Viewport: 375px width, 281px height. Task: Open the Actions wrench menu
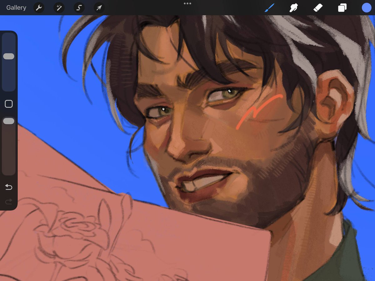click(x=39, y=7)
